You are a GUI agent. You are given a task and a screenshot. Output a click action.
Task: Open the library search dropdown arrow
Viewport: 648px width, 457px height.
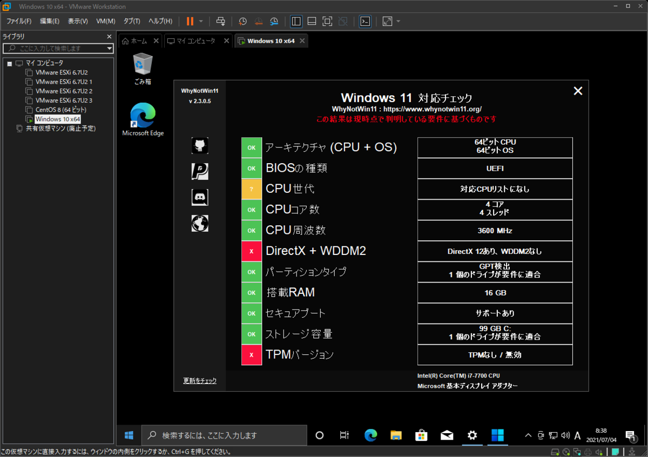tap(110, 48)
